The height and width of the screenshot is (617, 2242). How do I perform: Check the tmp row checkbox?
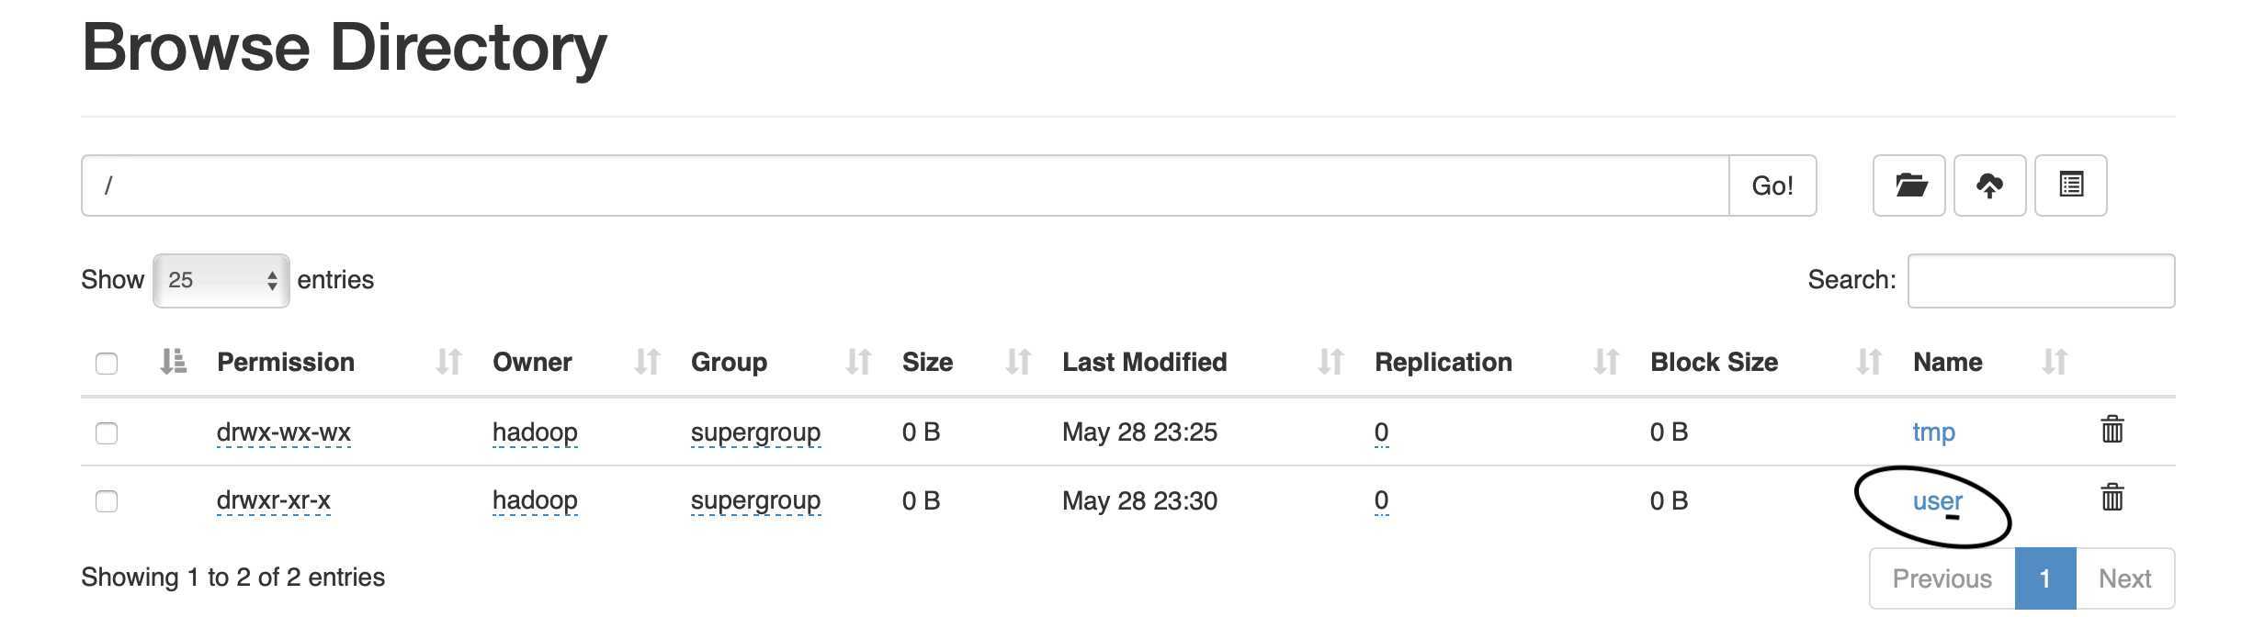pos(107,432)
